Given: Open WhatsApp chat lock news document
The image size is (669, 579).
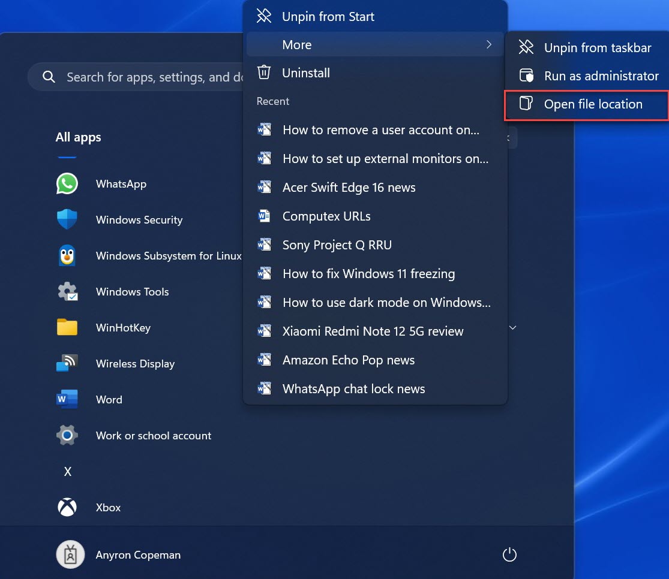Looking at the screenshot, I should coord(375,388).
